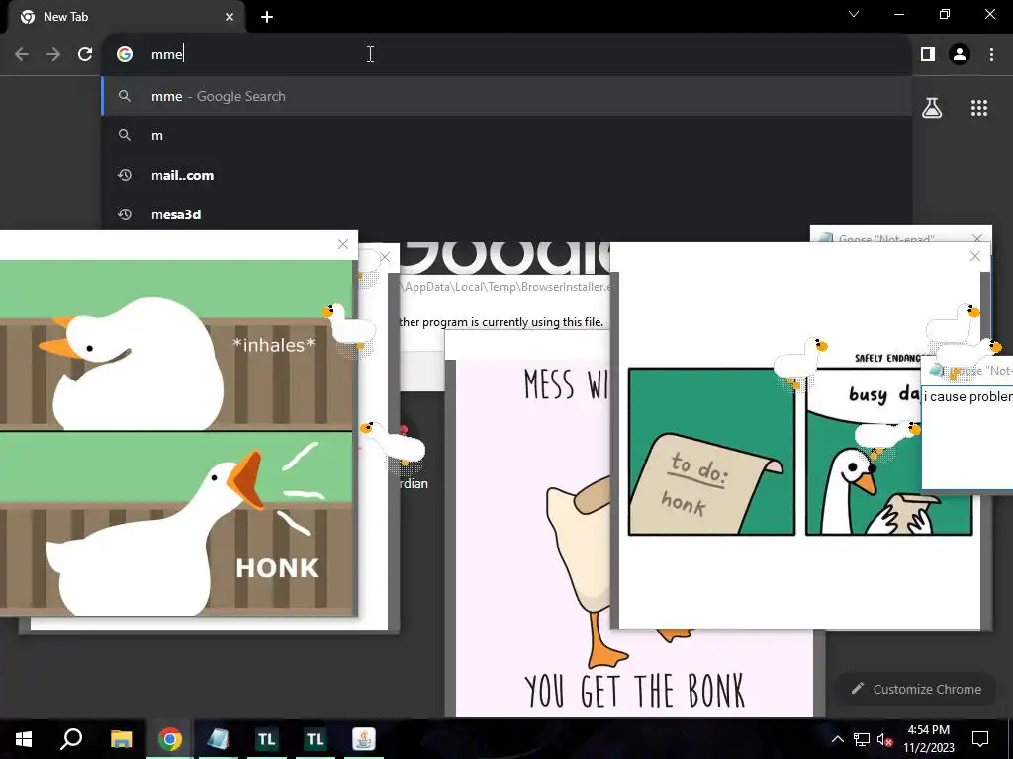Click into the address bar containing mme

(x=507, y=54)
